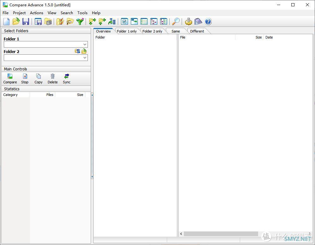The height and width of the screenshot is (245, 315).
Task: Open the green funnel filter tool
Action: click(x=80, y=21)
